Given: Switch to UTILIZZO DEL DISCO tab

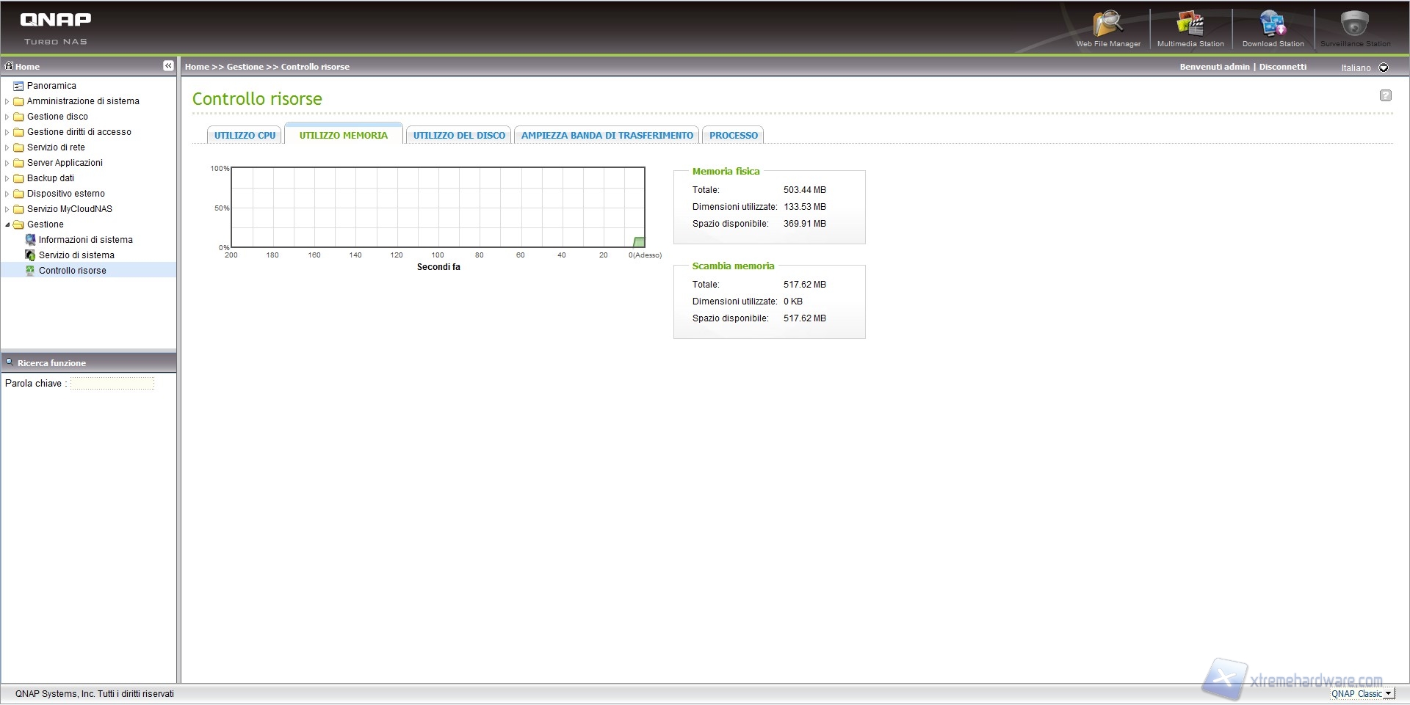Looking at the screenshot, I should (459, 136).
